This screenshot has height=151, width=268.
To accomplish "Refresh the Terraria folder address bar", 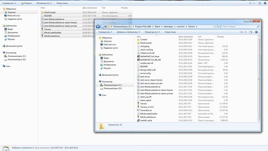I will pos(218,26).
